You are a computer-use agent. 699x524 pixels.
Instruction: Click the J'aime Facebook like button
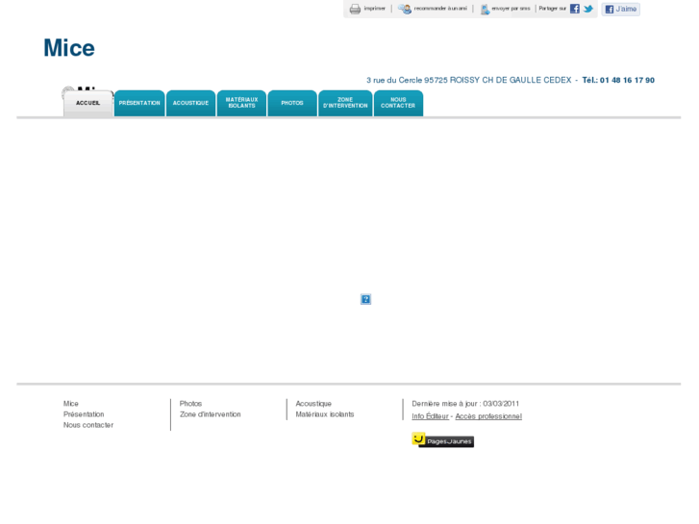pyautogui.click(x=620, y=9)
